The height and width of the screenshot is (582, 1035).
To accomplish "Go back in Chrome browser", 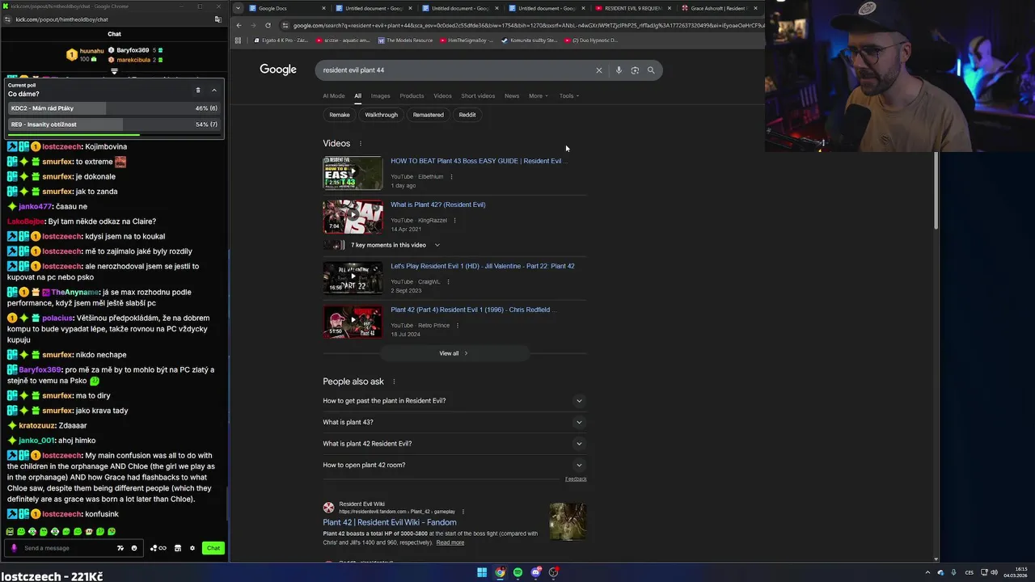I will pyautogui.click(x=239, y=25).
